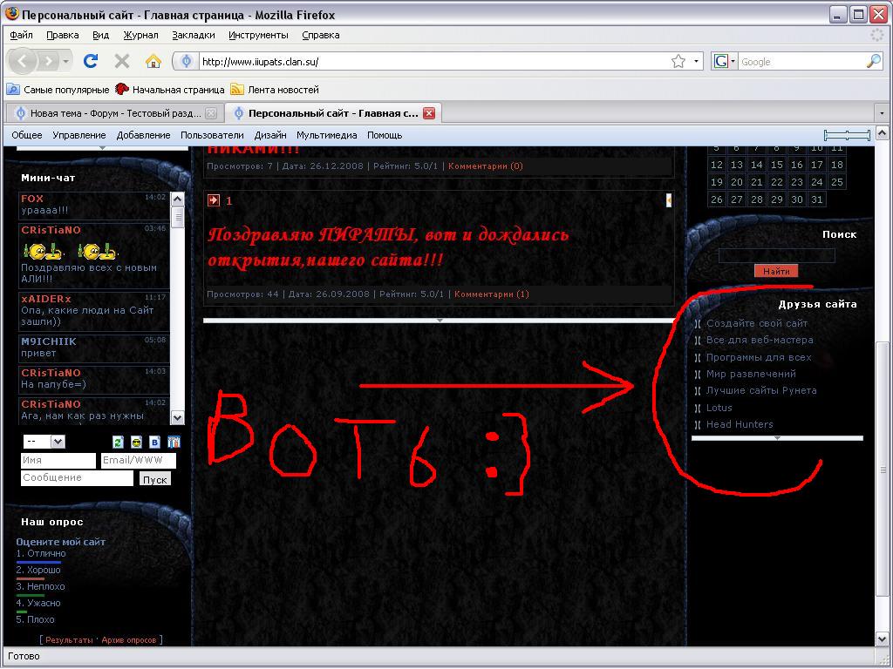Click the Firefox reload page icon
Viewport: 893px width, 669px height.
[90, 61]
